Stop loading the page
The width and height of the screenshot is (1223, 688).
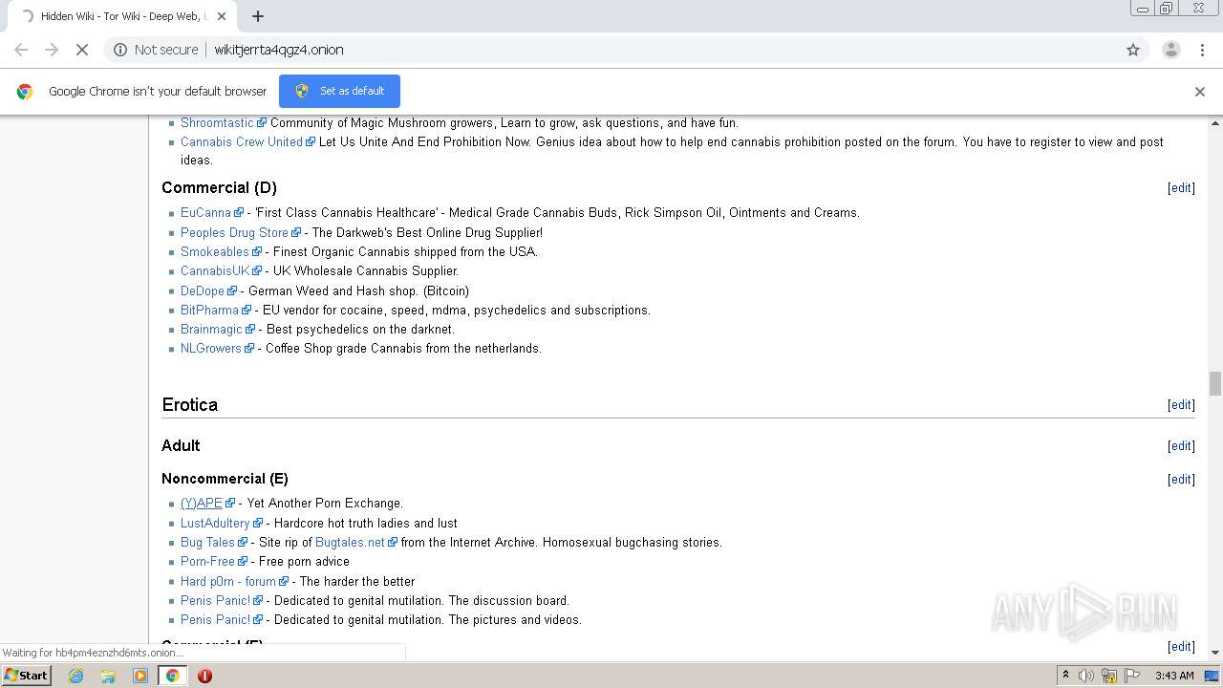click(81, 50)
